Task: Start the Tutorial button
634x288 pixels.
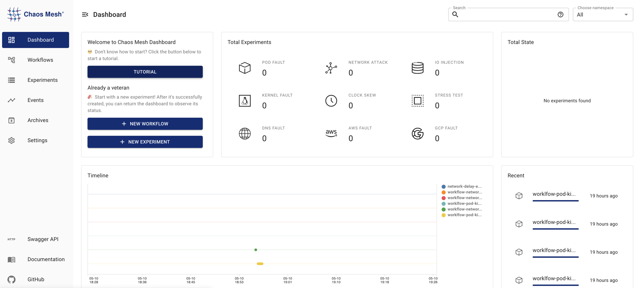Action: click(x=145, y=72)
